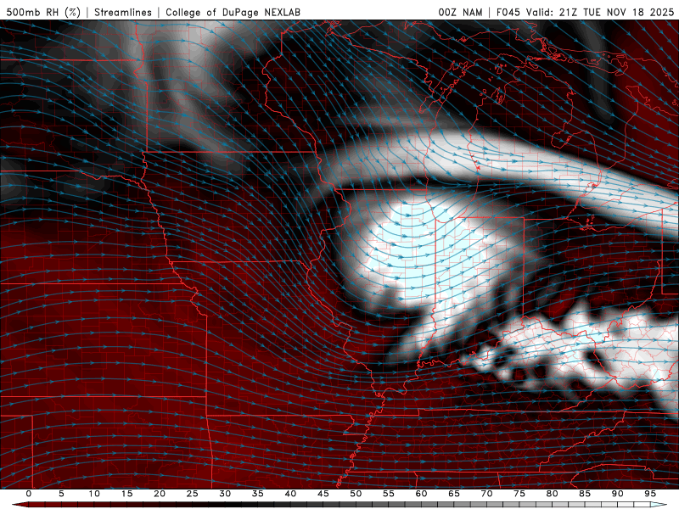Click the '85' humidity scale value
This screenshot has width=679, height=509.
(x=585, y=494)
